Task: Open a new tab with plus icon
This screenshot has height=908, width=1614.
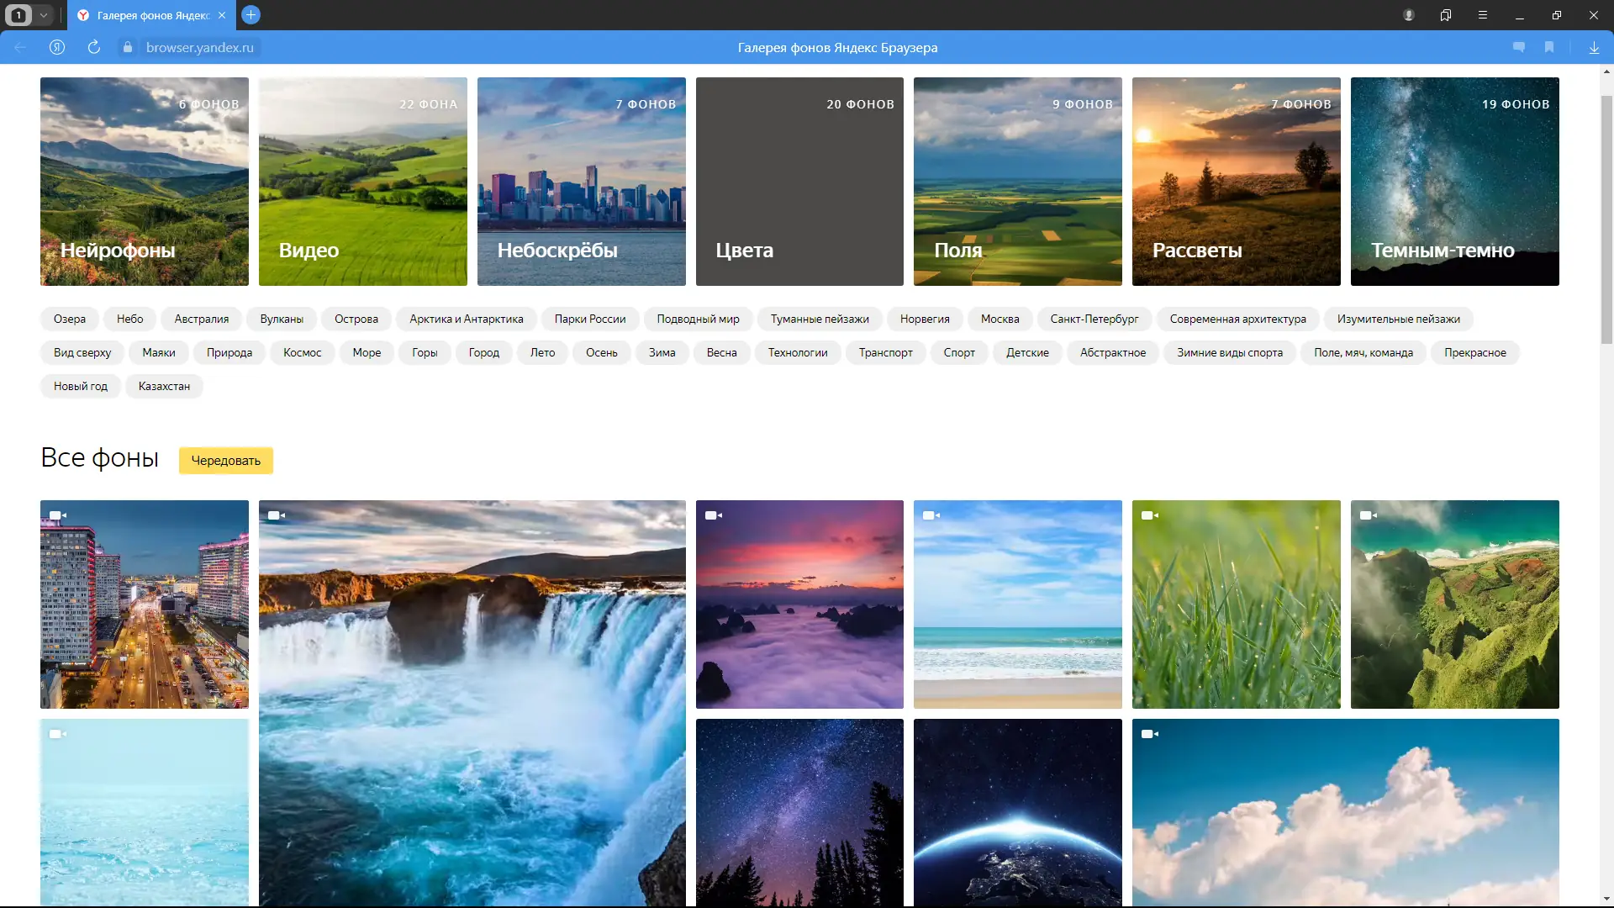Action: click(251, 15)
